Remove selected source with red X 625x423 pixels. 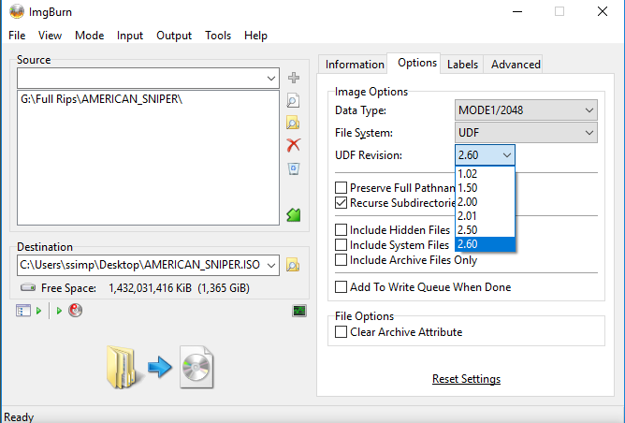(294, 145)
